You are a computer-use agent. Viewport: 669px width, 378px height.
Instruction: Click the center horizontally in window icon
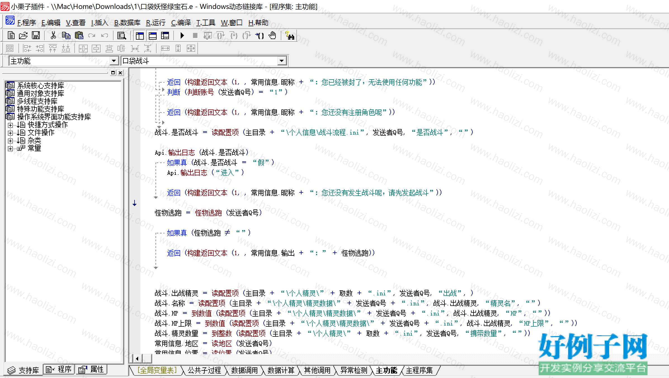(x=83, y=49)
